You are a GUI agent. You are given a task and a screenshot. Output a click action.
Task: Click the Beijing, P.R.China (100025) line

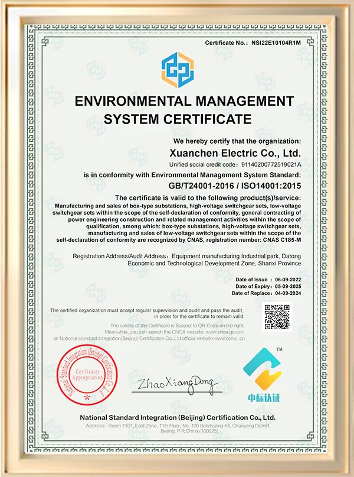coord(189,431)
